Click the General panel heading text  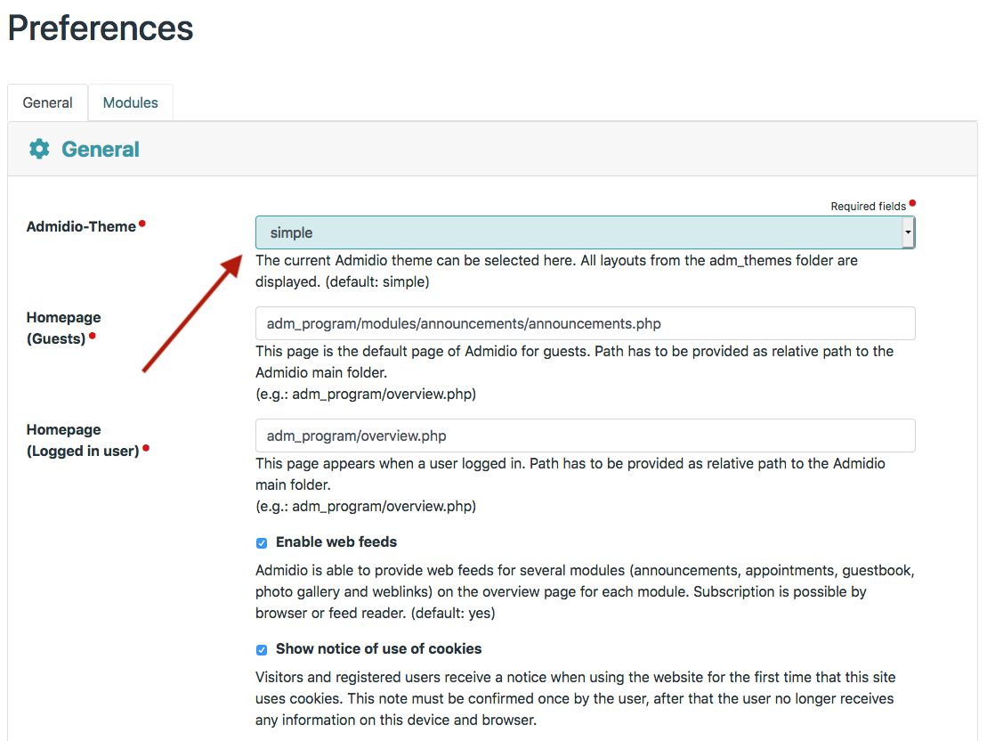coord(101,149)
